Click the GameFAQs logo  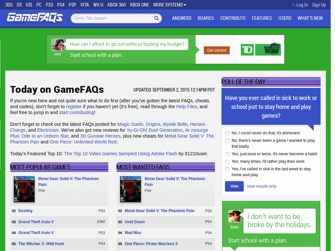(35, 18)
